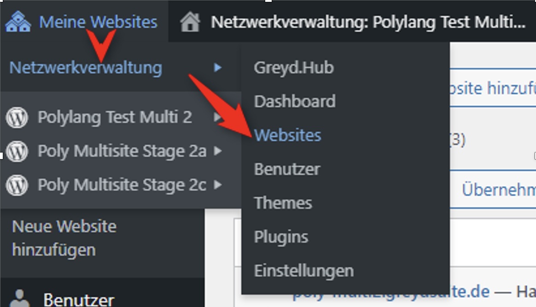Go to Themes in the network submenu
Screen dimensions: 536x307
283,203
